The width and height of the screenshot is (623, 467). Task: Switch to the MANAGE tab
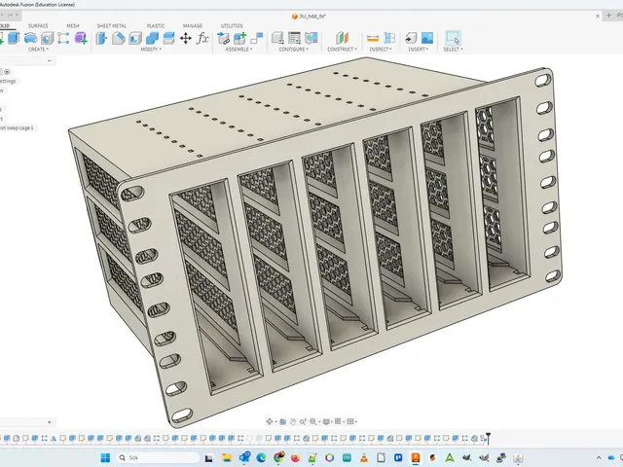[x=193, y=26]
